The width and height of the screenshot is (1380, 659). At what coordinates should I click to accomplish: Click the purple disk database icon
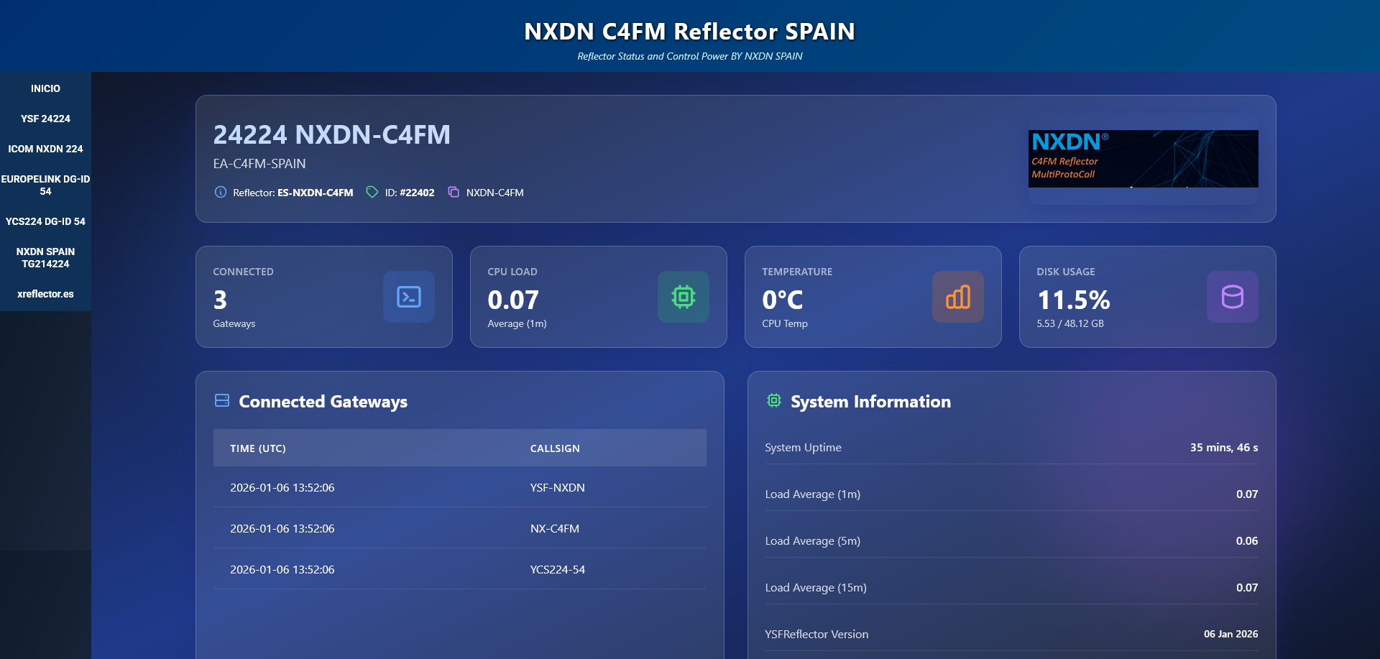point(1232,297)
